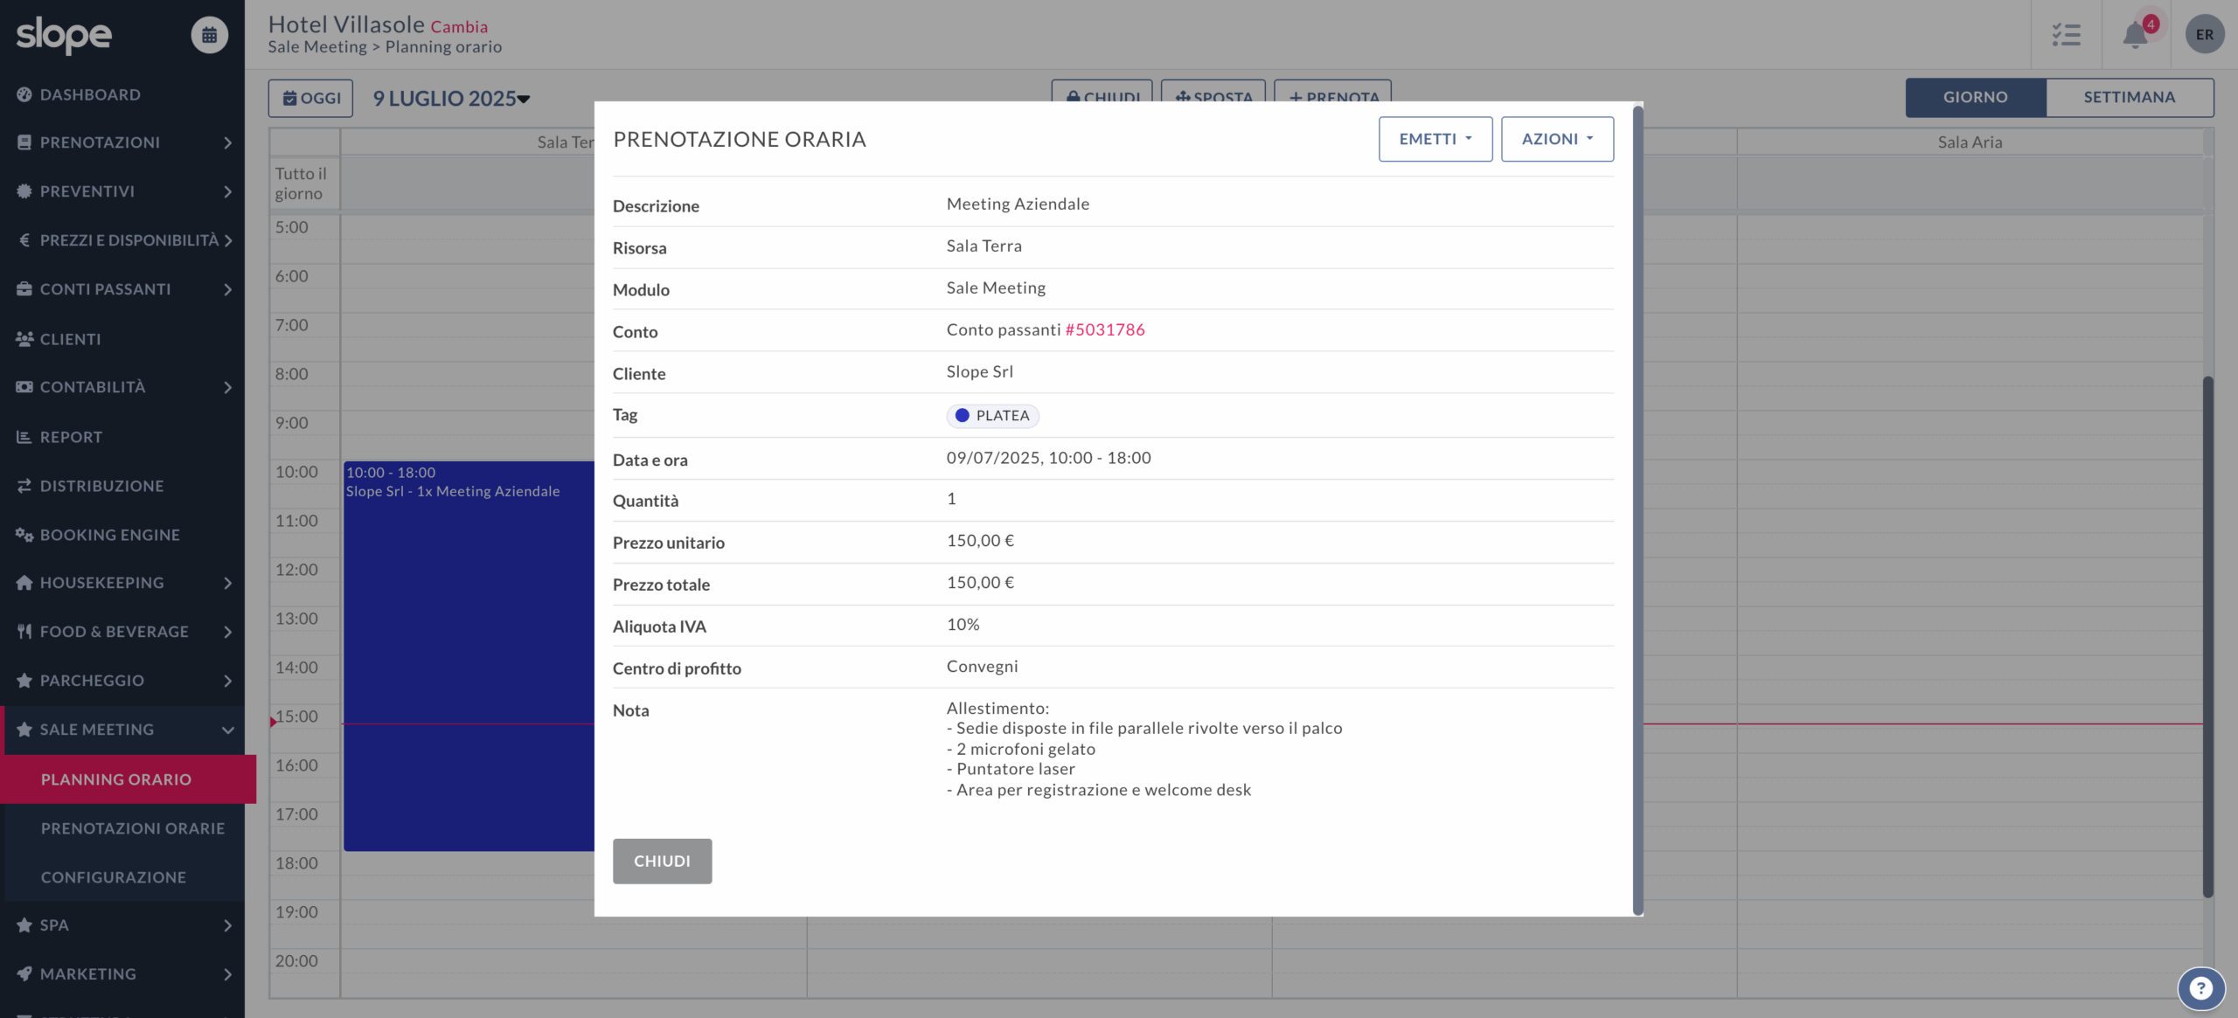
Task: Click the Food & Beverage cutlery icon
Action: (24, 632)
